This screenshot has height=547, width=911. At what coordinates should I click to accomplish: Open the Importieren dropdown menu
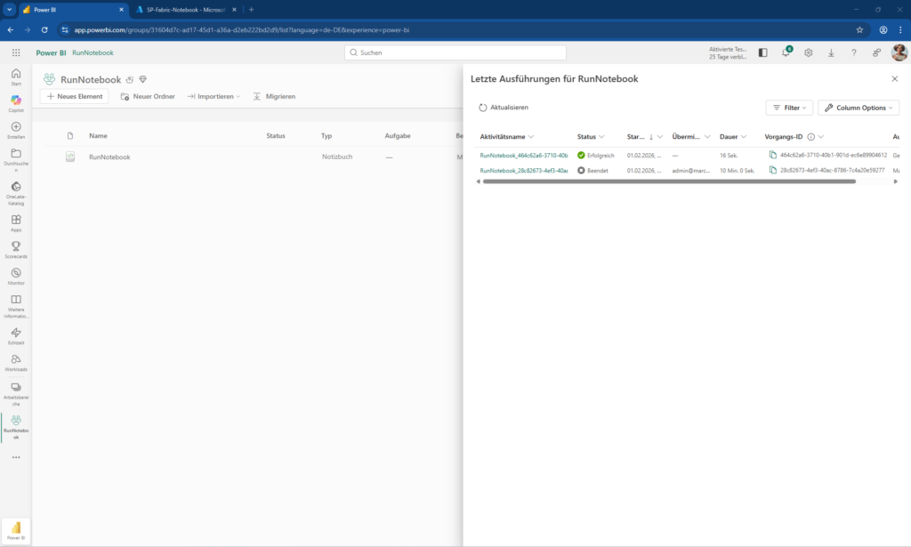(x=214, y=96)
